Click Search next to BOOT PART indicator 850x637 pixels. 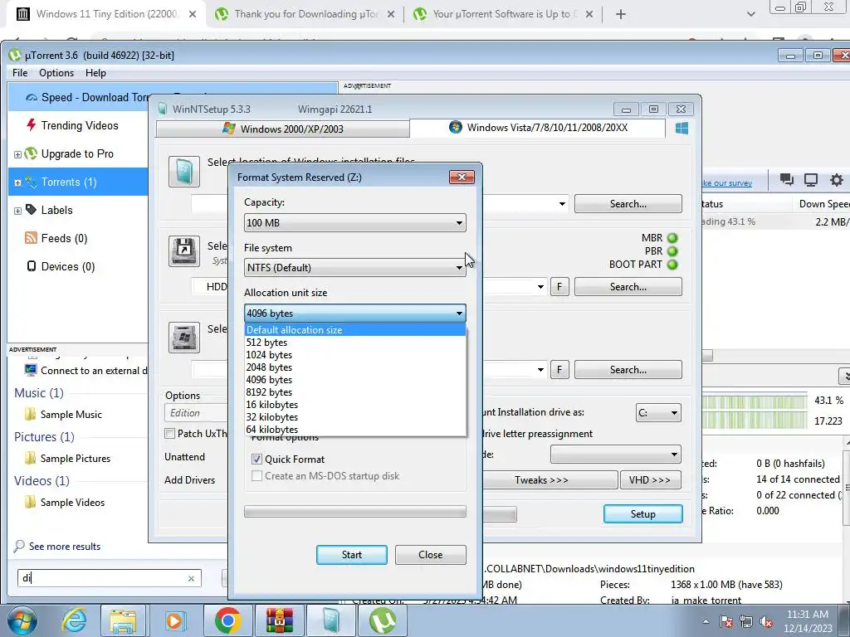coord(628,286)
